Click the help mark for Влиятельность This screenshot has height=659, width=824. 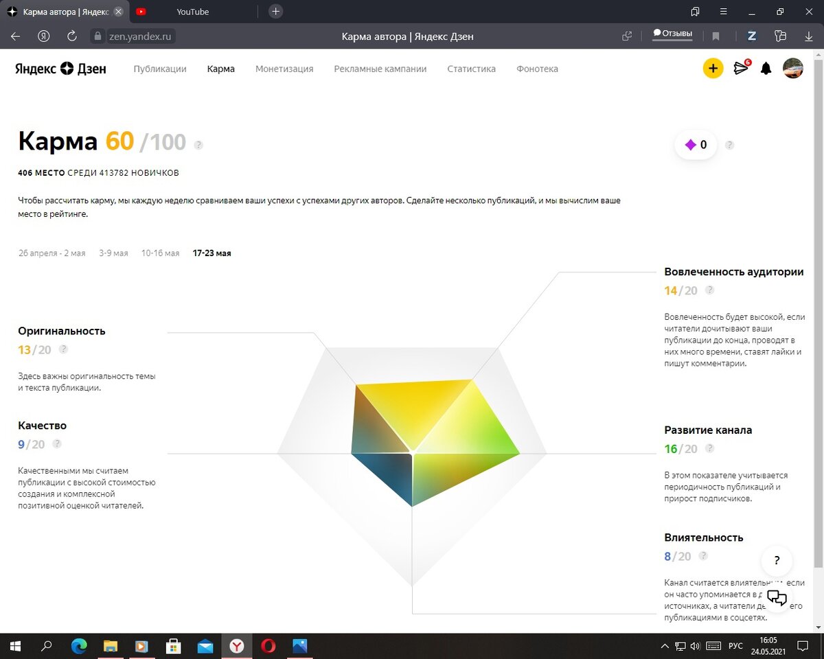703,556
